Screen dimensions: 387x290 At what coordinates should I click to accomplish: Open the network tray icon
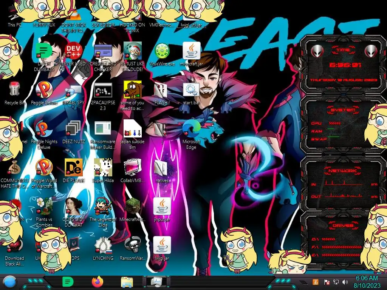tap(336, 282)
